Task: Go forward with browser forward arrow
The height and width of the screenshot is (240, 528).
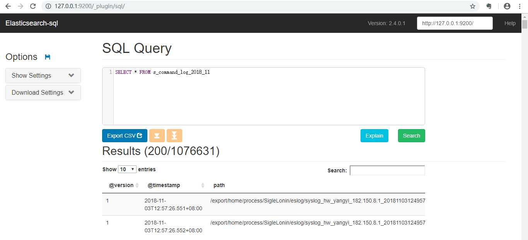Action: coord(21,6)
